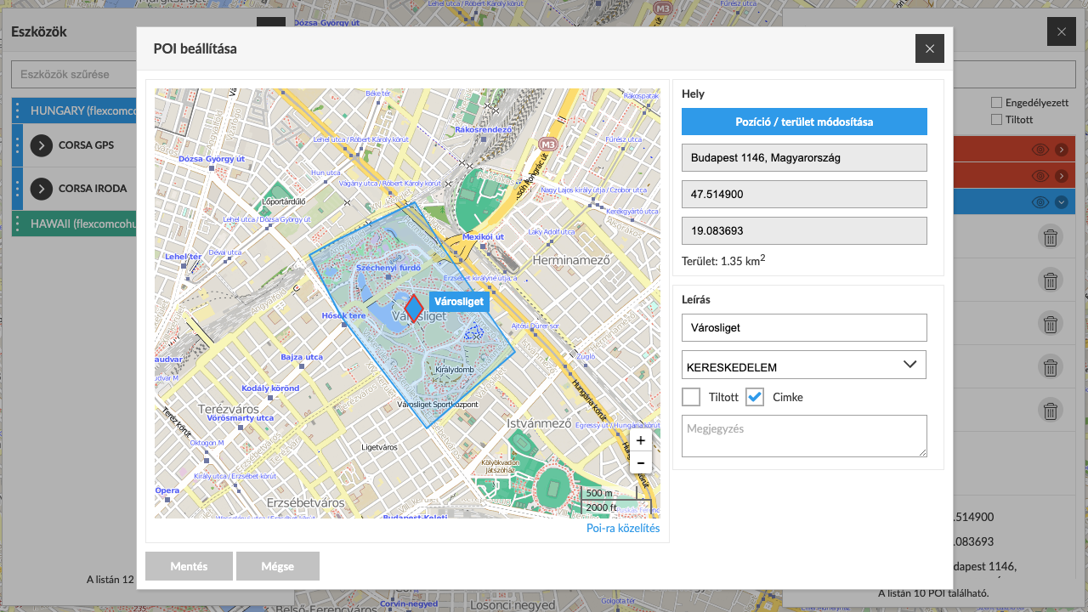This screenshot has width=1088, height=612.
Task: Click the HUNGARY row drag dots
Action: (x=18, y=110)
